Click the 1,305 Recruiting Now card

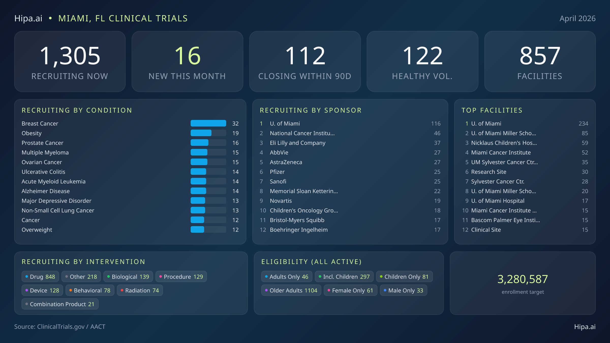tap(70, 61)
